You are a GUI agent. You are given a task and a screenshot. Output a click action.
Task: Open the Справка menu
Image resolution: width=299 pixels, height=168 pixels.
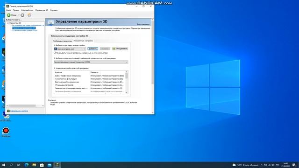click(x=54, y=10)
